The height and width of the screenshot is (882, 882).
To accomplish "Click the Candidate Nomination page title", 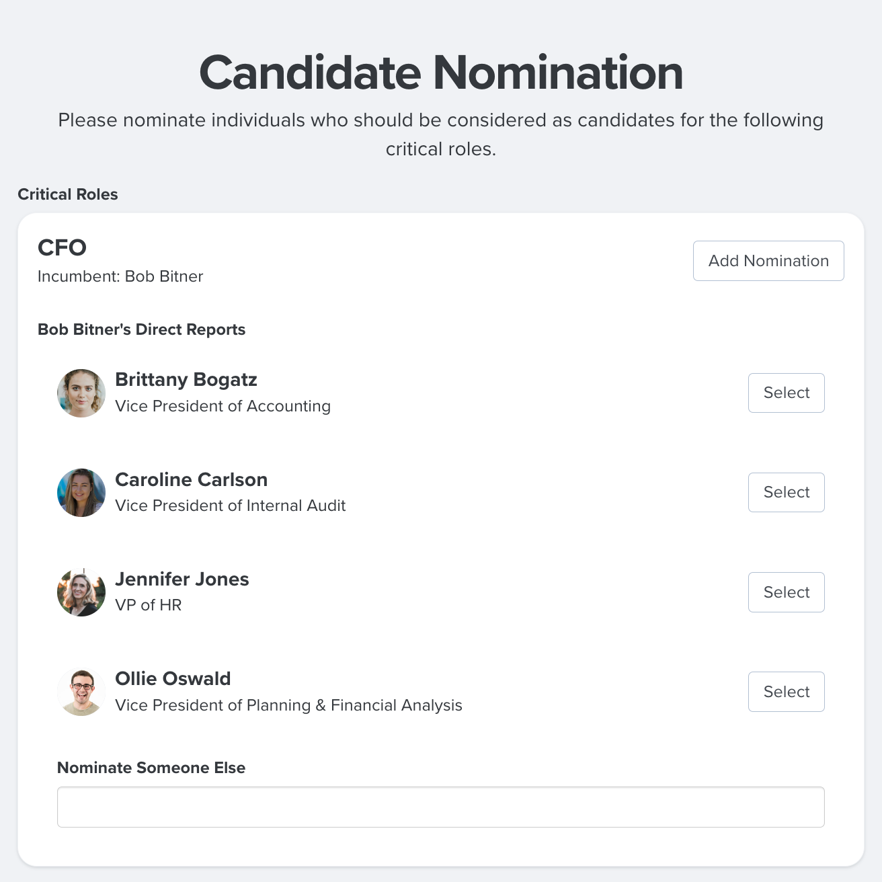I will click(x=441, y=73).
